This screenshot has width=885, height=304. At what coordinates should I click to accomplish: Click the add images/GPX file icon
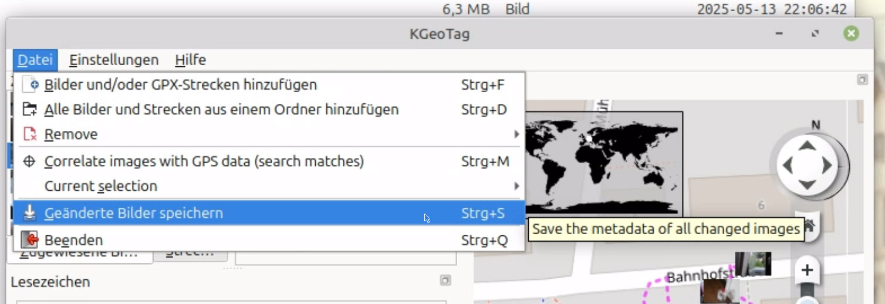(x=30, y=85)
